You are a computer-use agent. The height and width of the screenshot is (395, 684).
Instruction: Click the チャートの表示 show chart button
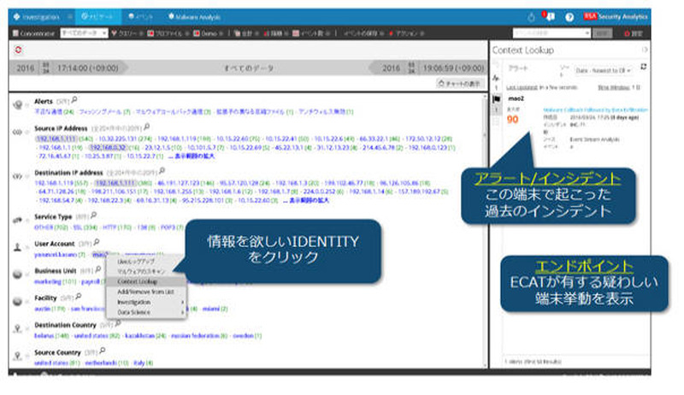[x=461, y=83]
